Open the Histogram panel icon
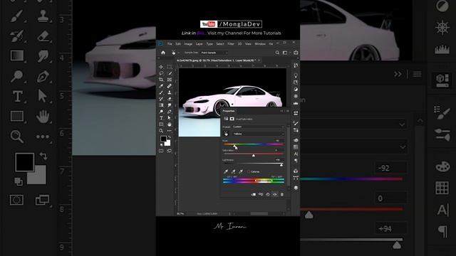Screen dimensions: 456x256 coord(296,103)
